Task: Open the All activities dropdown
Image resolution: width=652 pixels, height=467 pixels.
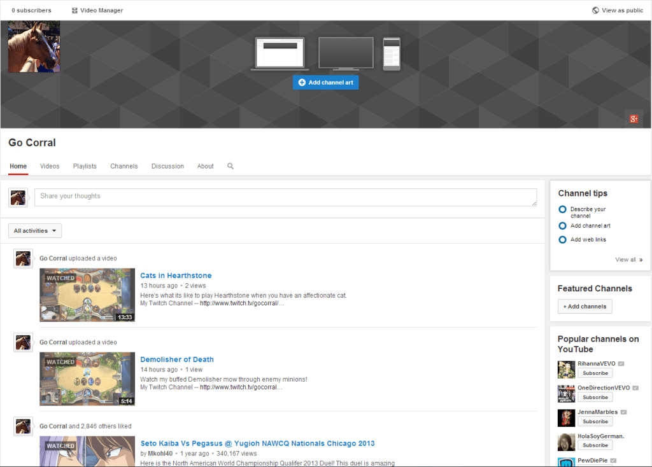Action: point(34,230)
